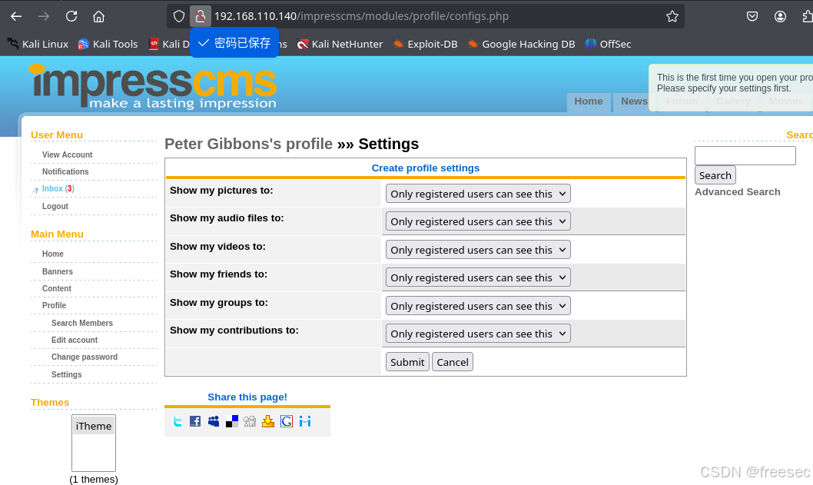This screenshot has height=485, width=813.
Task: Click the first-time settings notification popup
Action: [x=731, y=87]
